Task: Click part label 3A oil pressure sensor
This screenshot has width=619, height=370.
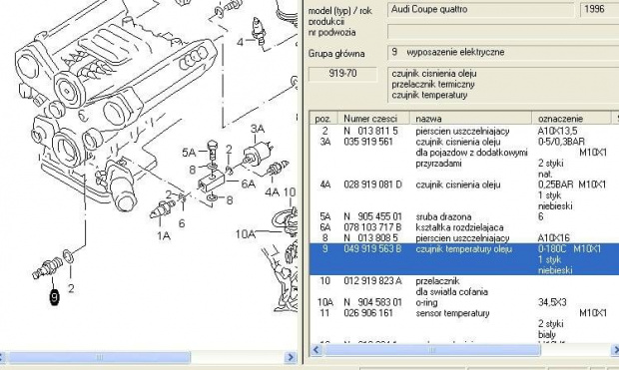Action: 258,129
